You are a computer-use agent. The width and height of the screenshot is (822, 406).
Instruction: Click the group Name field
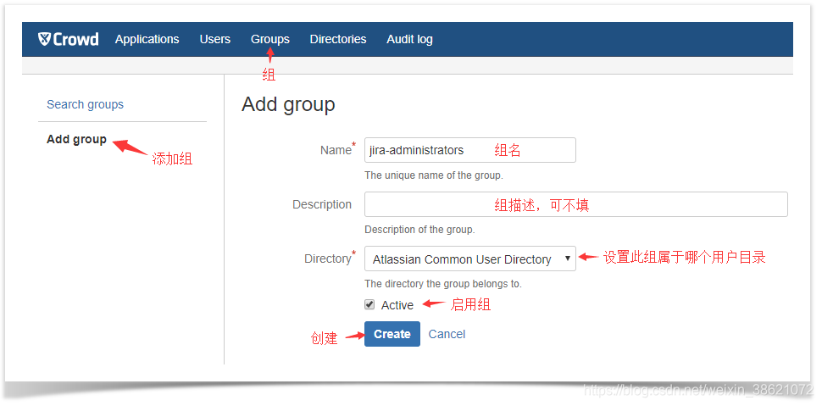[x=470, y=150]
